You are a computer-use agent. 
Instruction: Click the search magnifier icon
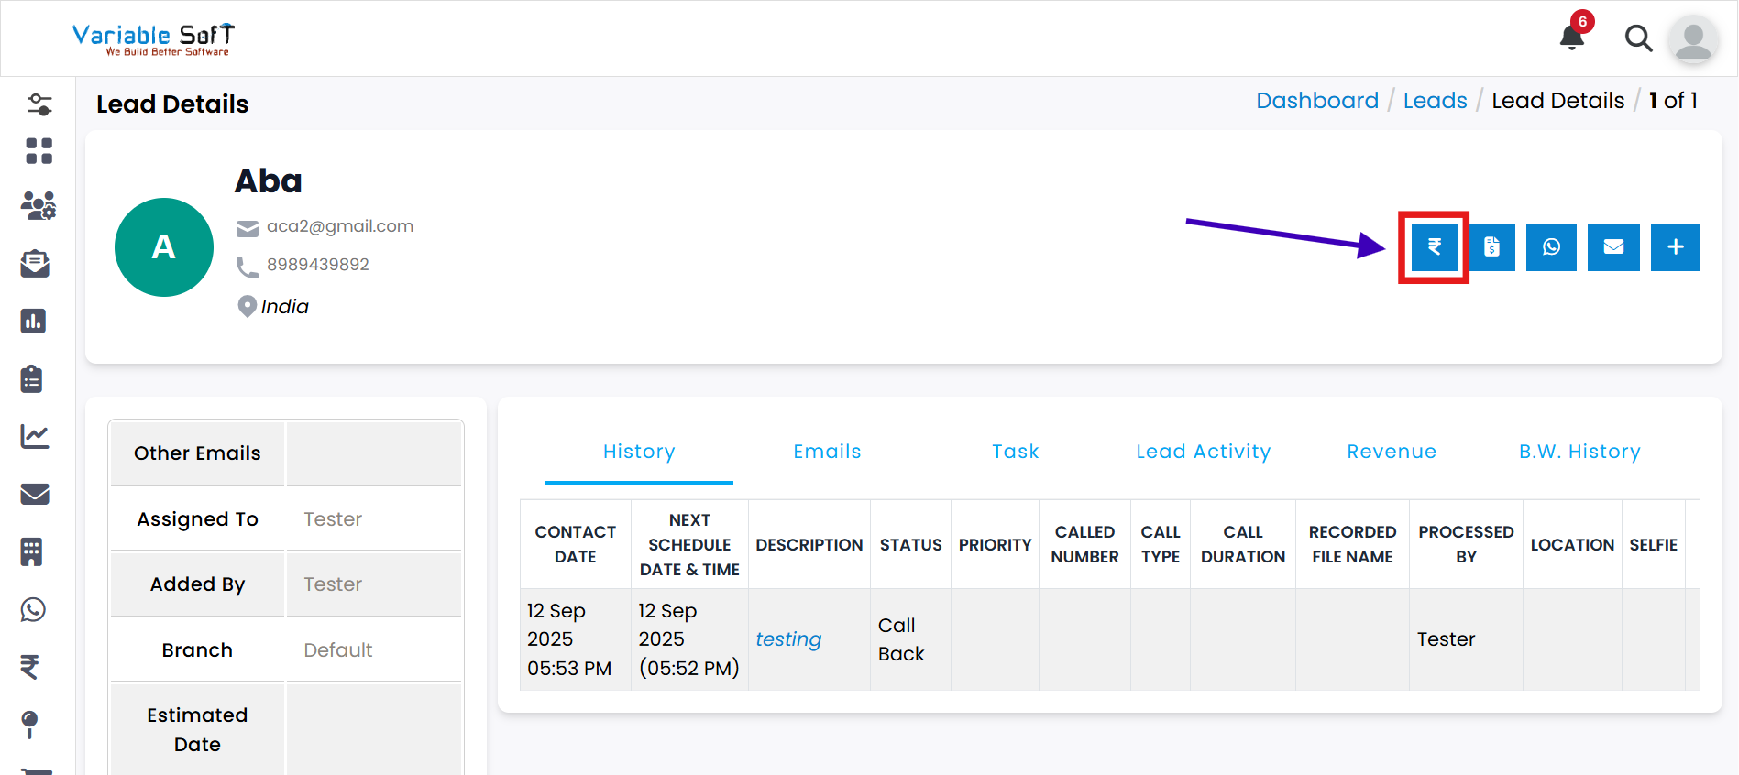point(1638,38)
